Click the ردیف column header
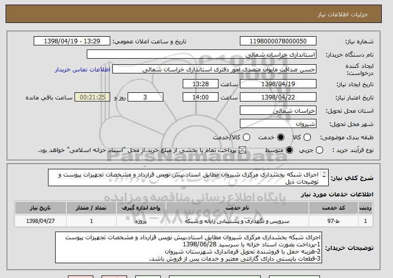Screen dimensions: 393x278 (365, 208)
